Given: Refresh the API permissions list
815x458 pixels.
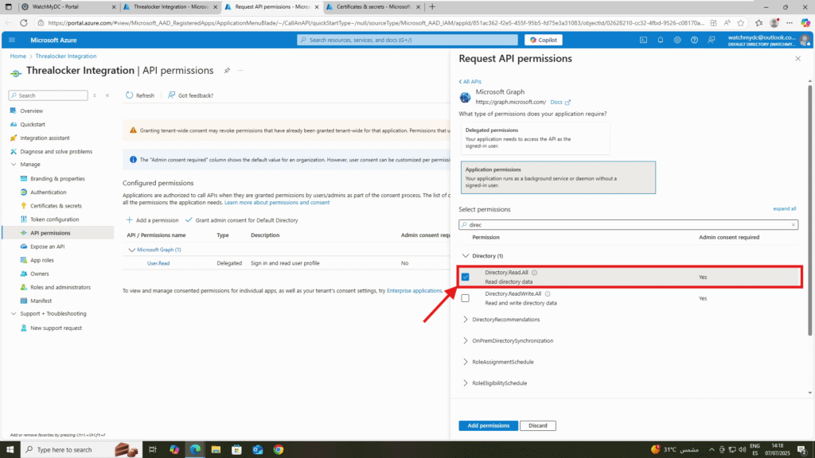Looking at the screenshot, I should tap(140, 95).
